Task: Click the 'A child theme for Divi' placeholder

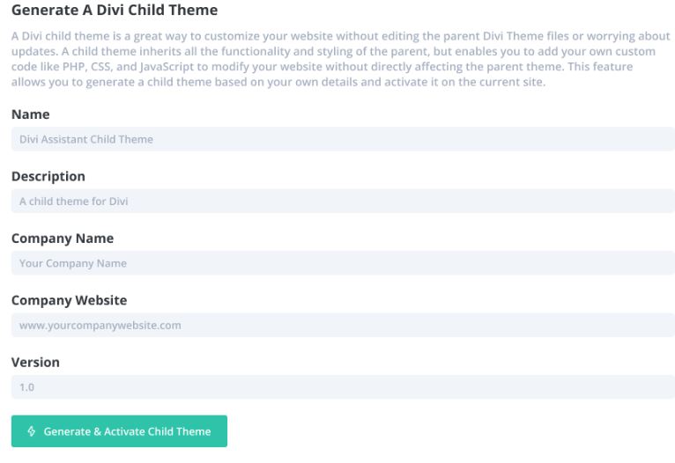Action: (x=74, y=202)
